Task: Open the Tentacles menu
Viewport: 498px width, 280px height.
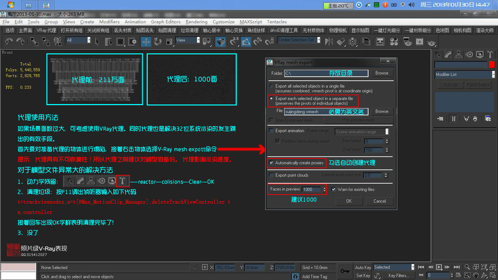Action: 277,22
